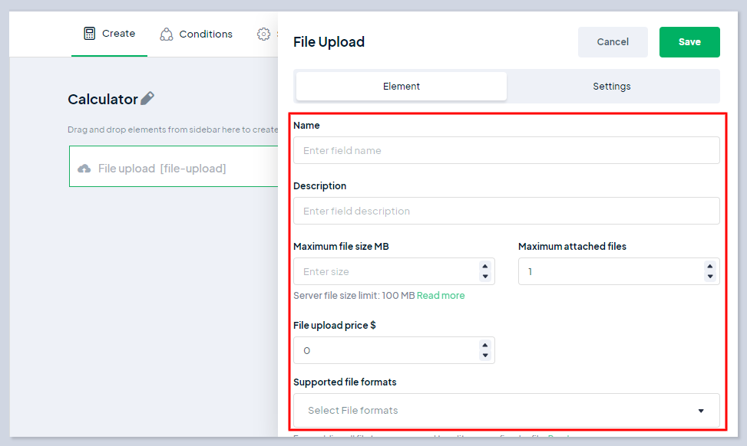Increase Maximum file size with up arrow
747x446 pixels.
(x=485, y=267)
